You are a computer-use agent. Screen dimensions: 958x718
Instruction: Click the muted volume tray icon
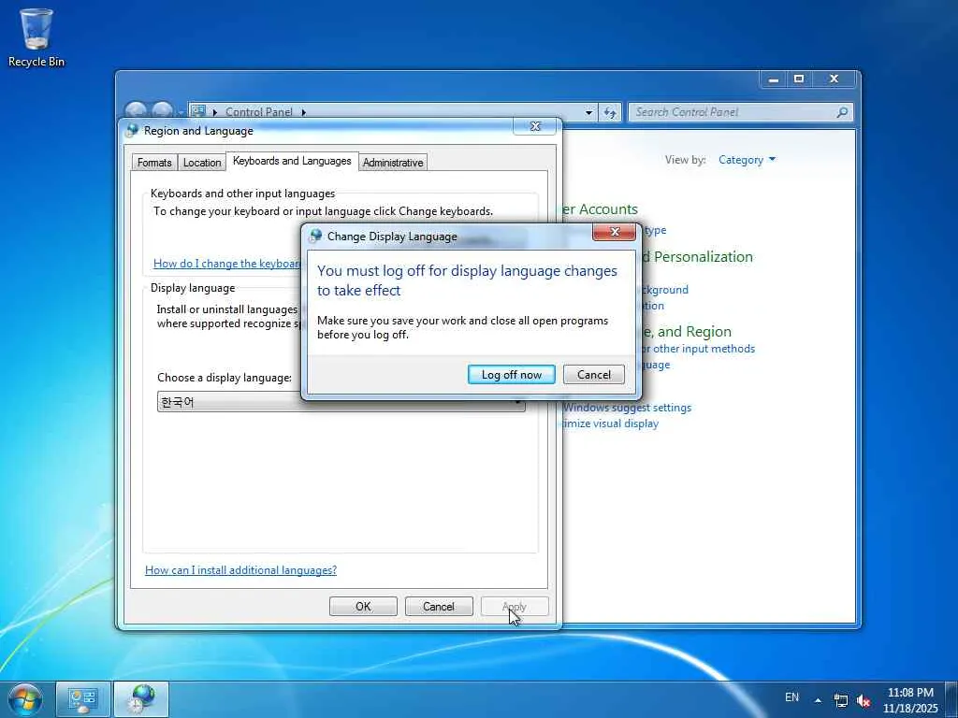coord(864,700)
